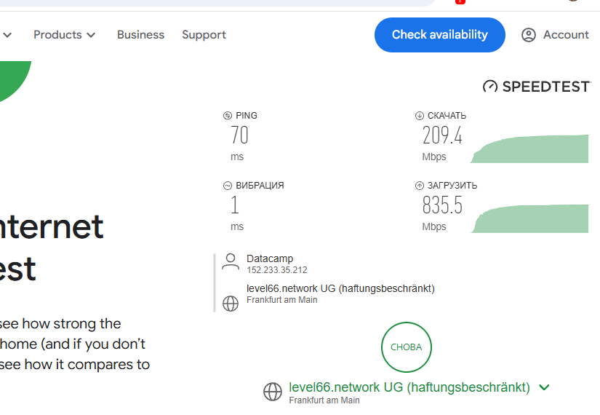The height and width of the screenshot is (415, 600).
Task: Click the download arrow icon by СКАЧАТЬ
Action: pyautogui.click(x=420, y=115)
